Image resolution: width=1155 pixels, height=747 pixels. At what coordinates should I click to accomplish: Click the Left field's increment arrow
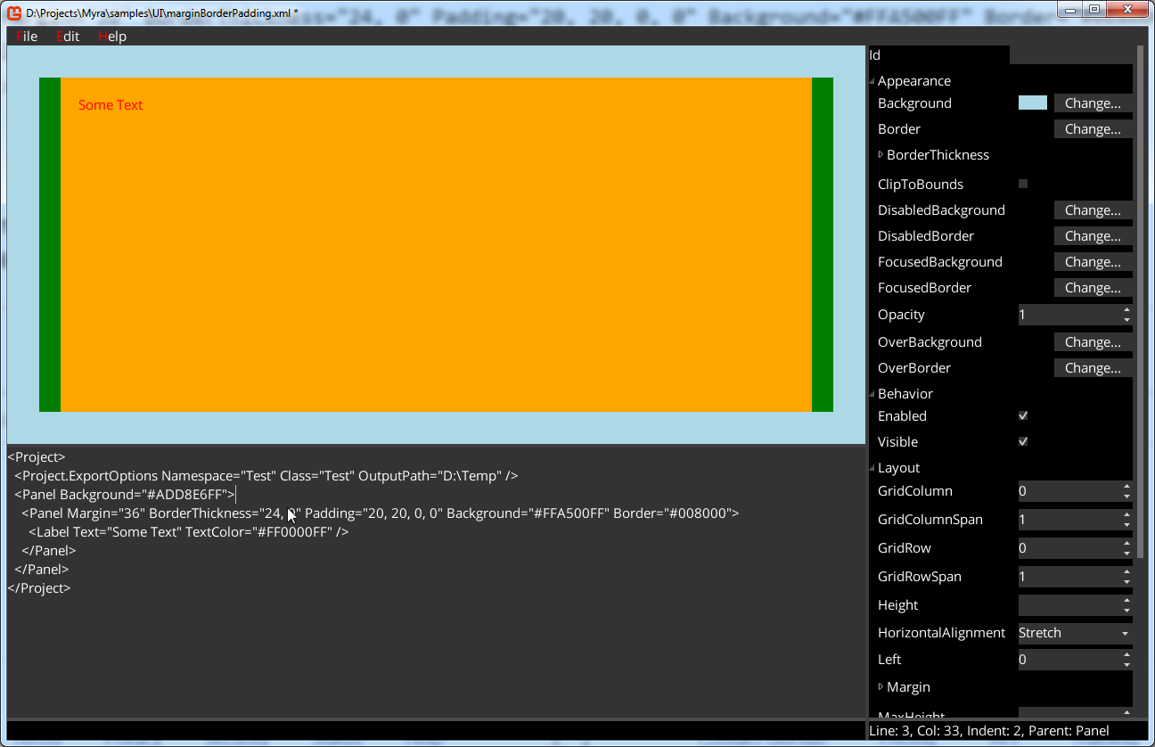click(x=1126, y=654)
